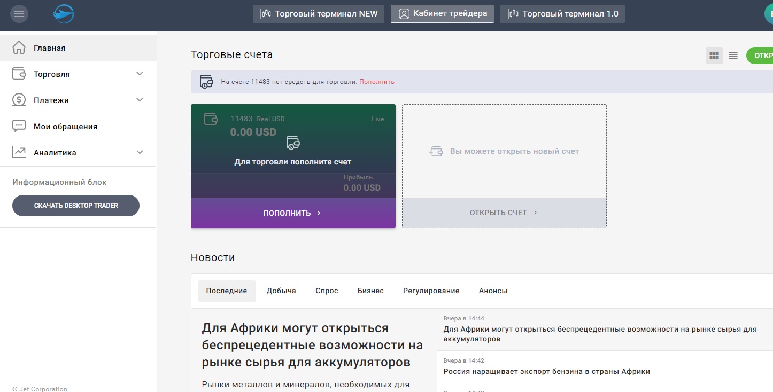This screenshot has width=773, height=392.
Task: Expand the Платежи chevron
Action: pyautogui.click(x=140, y=100)
